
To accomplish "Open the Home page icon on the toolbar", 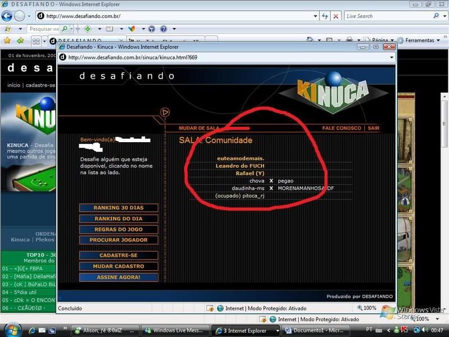I will [310, 40].
